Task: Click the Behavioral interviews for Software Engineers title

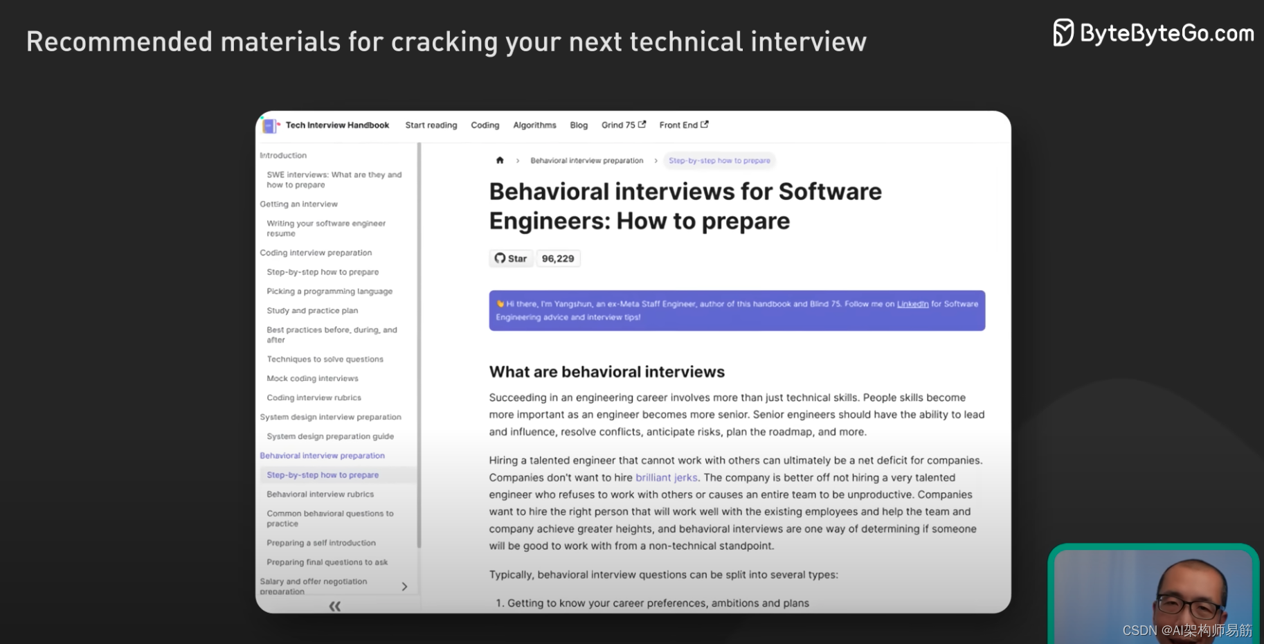Action: pos(685,206)
